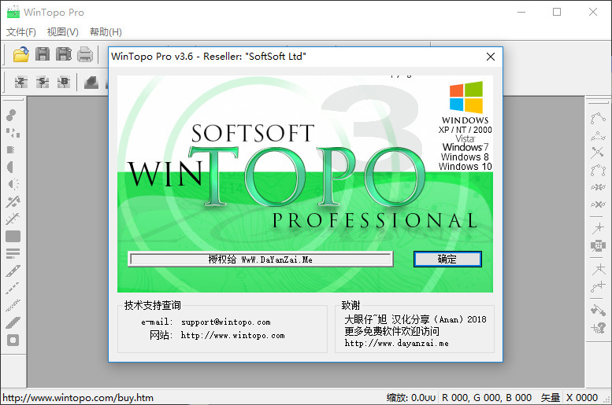Open the 视图(V) menu
Image resolution: width=612 pixels, height=405 pixels.
click(63, 32)
